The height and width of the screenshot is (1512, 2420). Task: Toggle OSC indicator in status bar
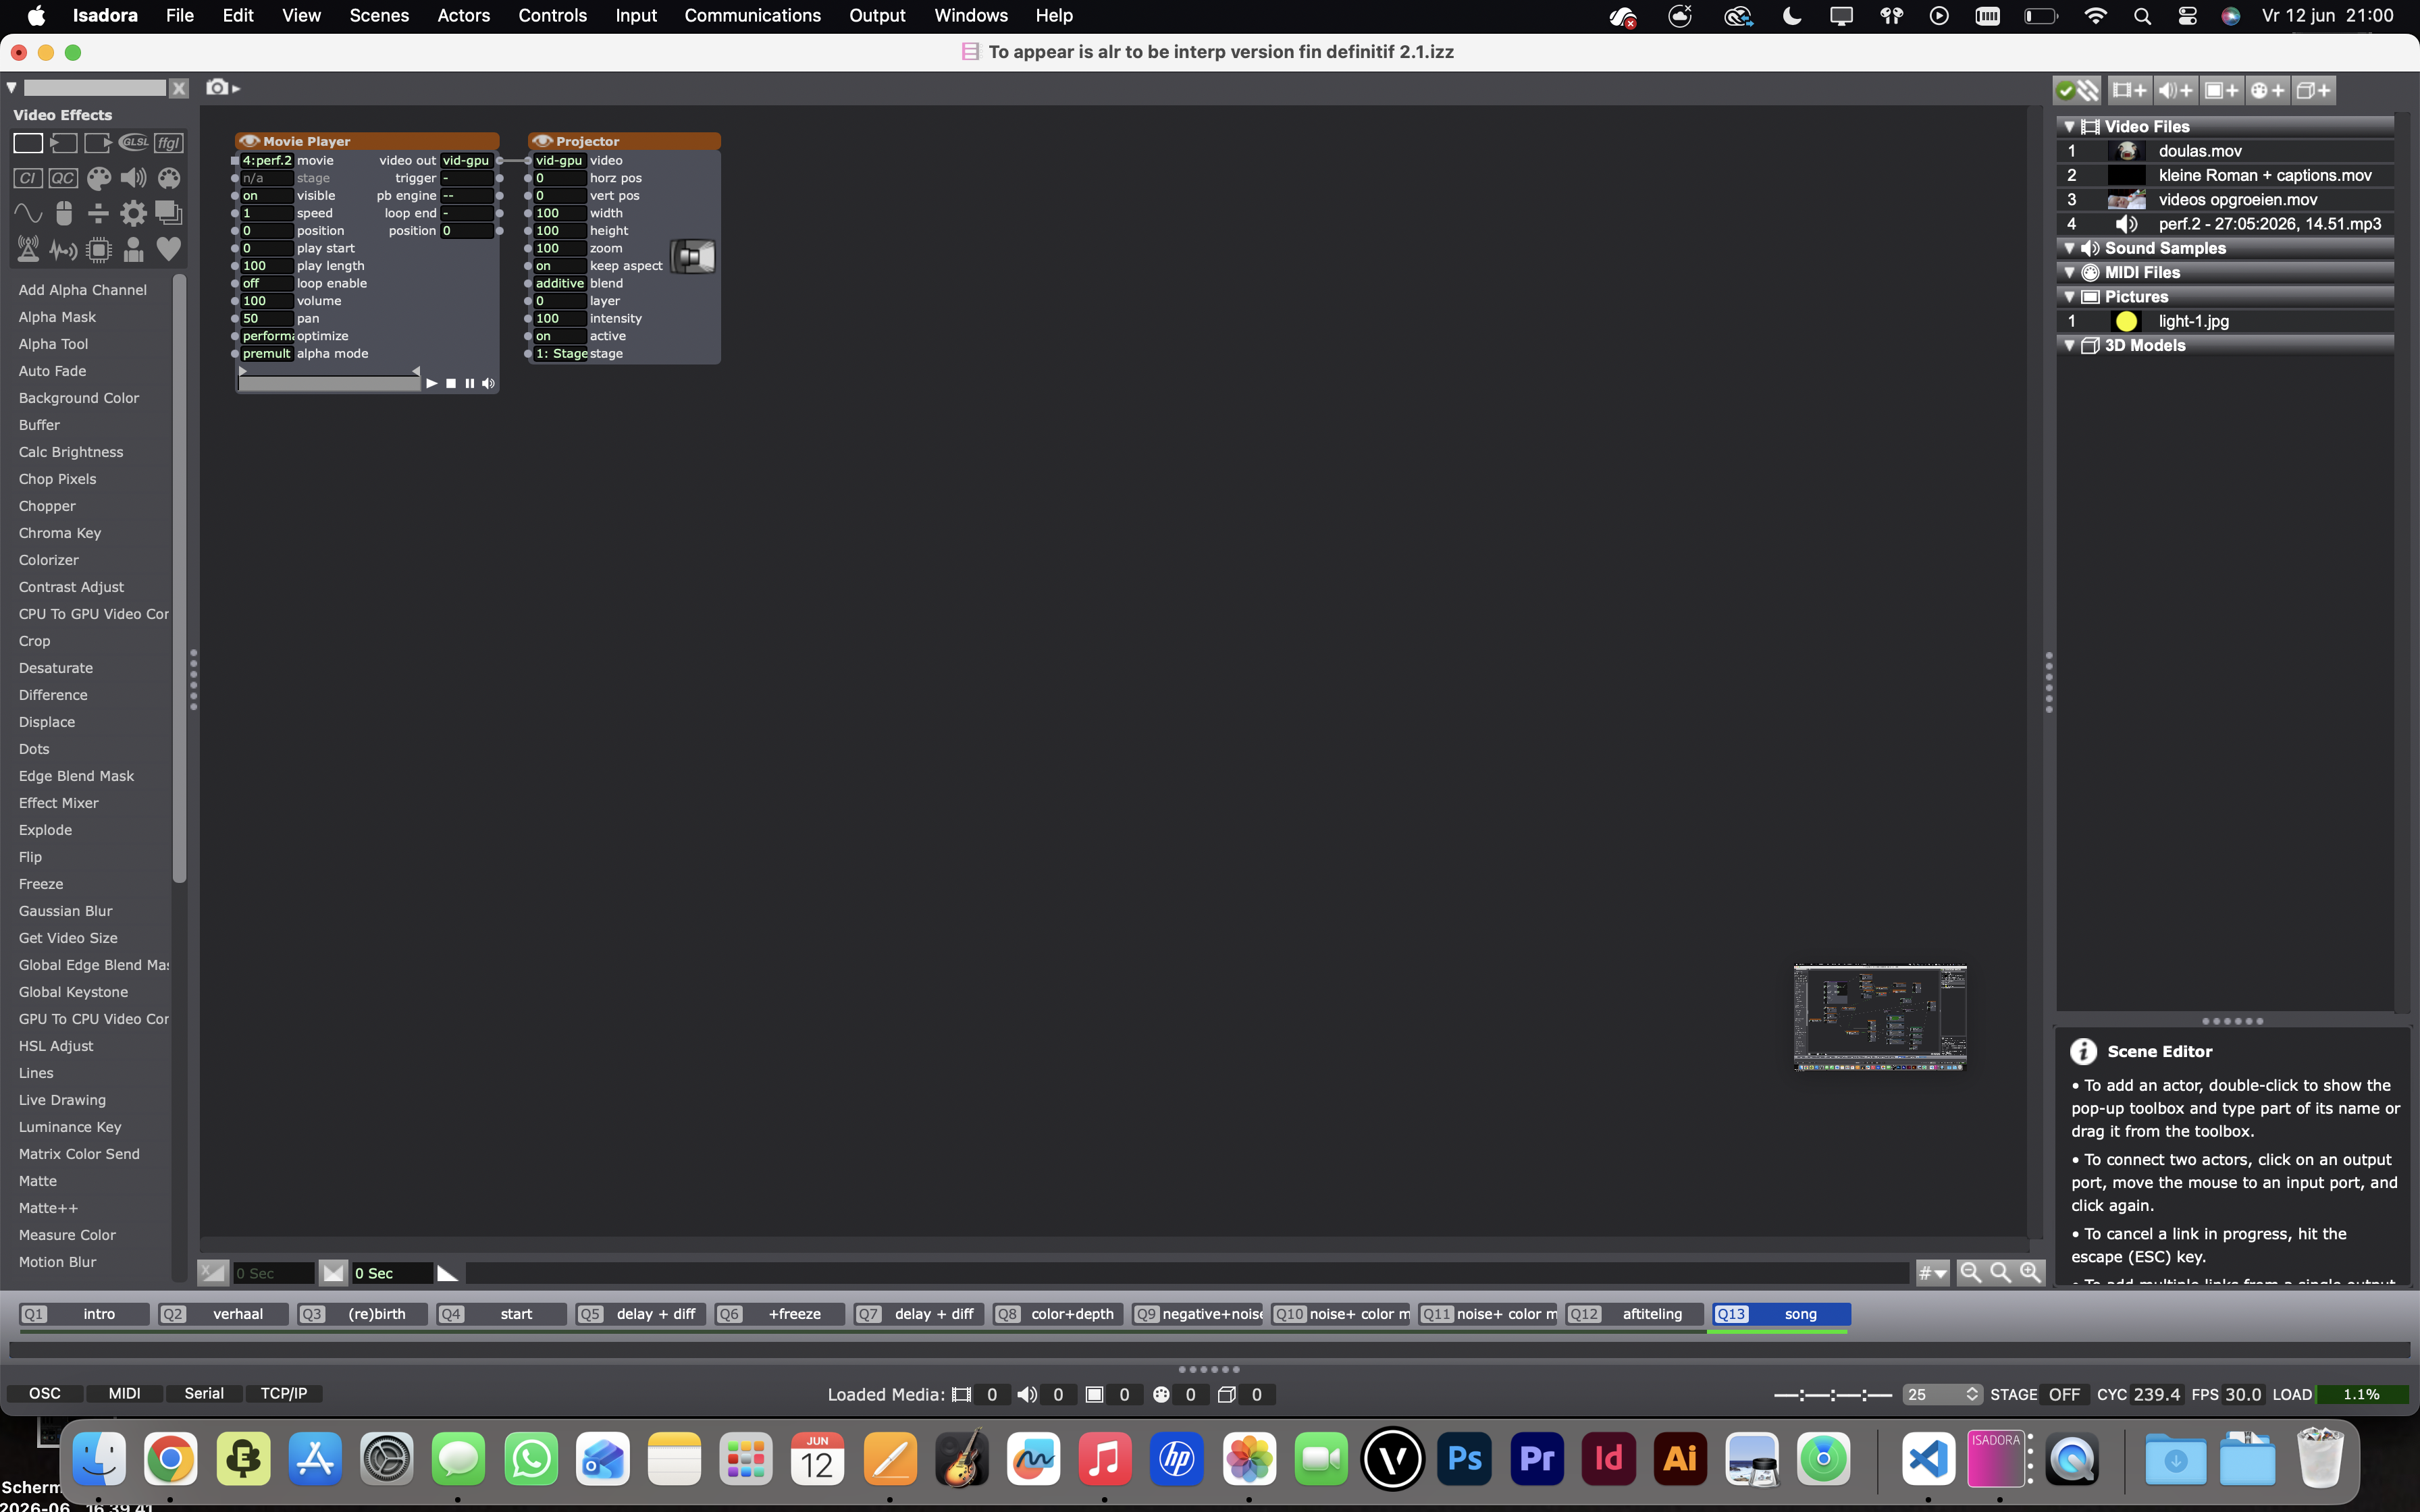tap(44, 1393)
